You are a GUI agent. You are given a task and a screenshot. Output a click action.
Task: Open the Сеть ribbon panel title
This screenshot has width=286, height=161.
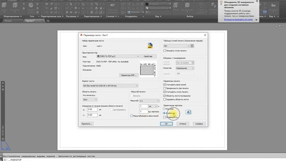(32, 17)
